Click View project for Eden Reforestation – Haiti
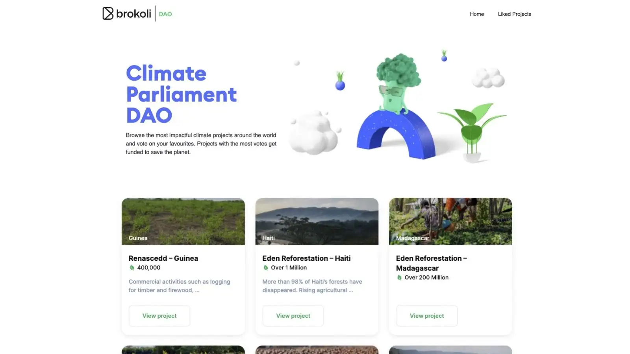 [293, 316]
